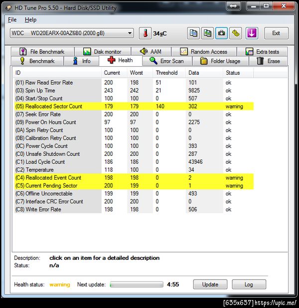299x308 pixels.
Task: Click the camera save screenshot icon
Action: point(221,33)
